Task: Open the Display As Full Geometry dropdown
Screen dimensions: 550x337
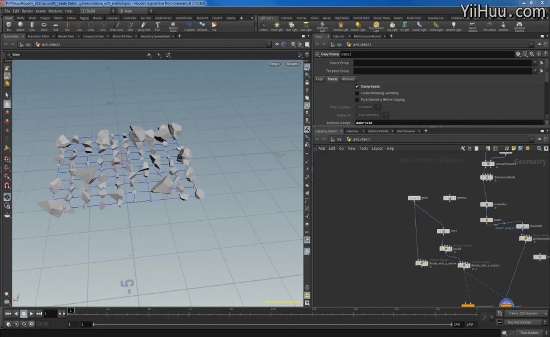Action: [x=372, y=115]
